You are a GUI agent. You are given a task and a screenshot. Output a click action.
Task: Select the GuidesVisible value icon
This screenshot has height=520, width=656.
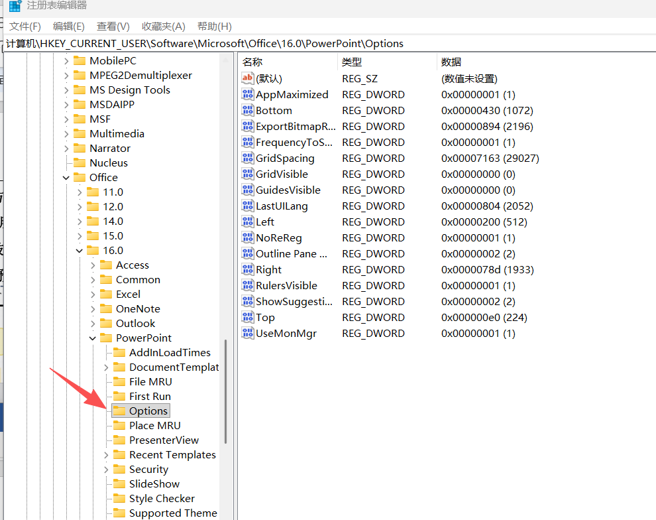248,190
